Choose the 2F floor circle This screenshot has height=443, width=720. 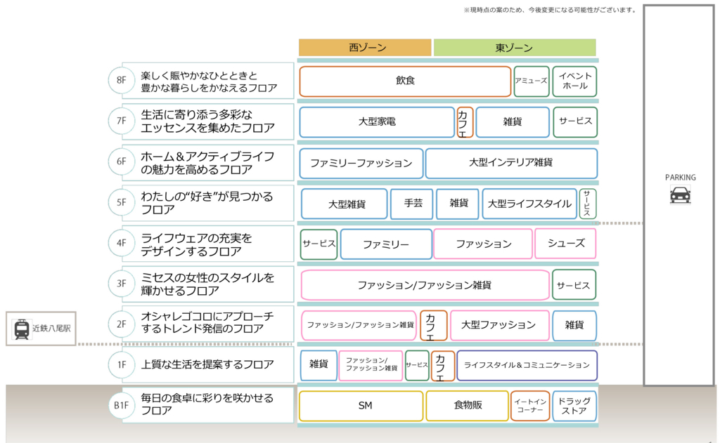click(x=121, y=324)
